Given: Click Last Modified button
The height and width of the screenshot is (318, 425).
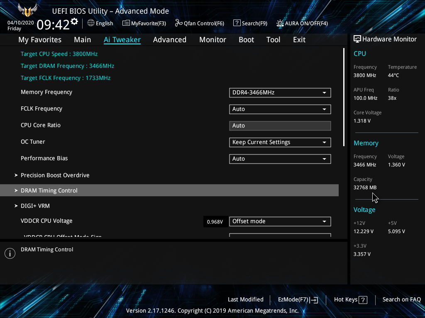Looking at the screenshot, I should [x=246, y=300].
